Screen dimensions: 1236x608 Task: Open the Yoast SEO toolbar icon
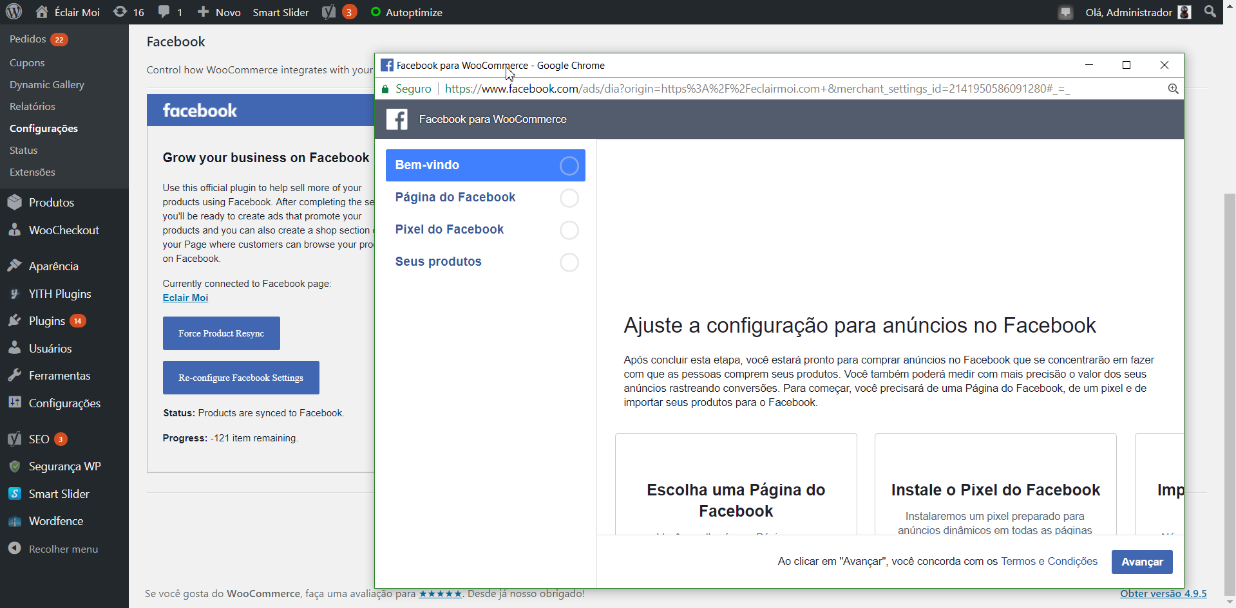click(328, 12)
